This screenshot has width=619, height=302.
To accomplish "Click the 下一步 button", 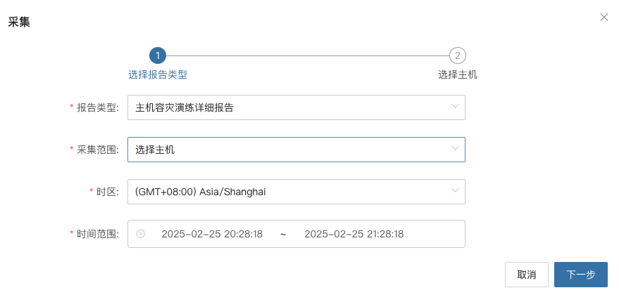I will click(x=581, y=275).
